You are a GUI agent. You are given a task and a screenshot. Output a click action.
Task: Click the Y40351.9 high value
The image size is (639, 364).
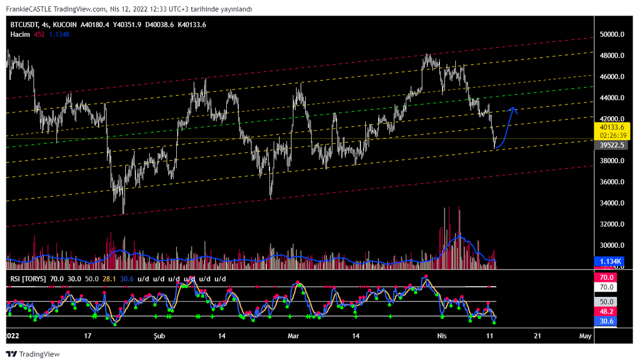[127, 25]
